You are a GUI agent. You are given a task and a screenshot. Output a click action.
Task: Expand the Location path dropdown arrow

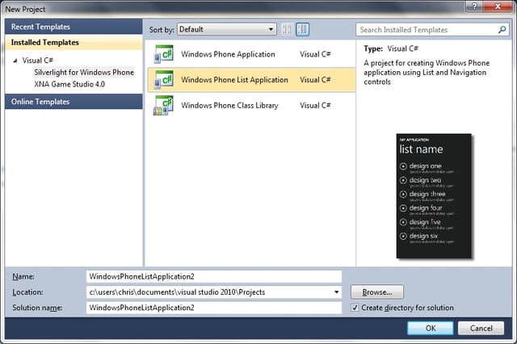[336, 292]
